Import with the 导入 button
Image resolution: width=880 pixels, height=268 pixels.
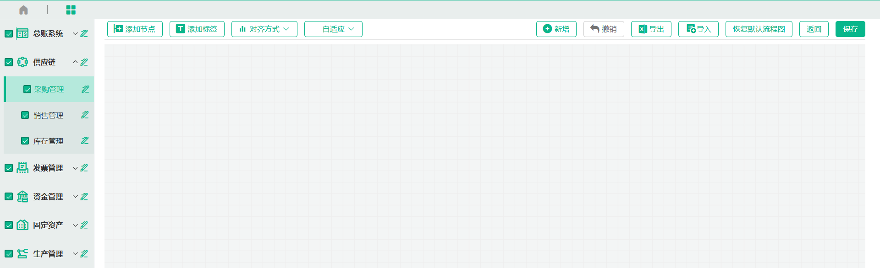(698, 29)
